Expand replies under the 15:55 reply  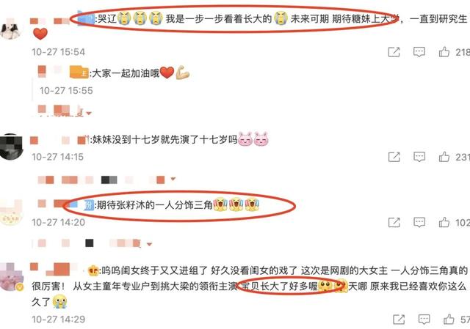[x=65, y=111]
